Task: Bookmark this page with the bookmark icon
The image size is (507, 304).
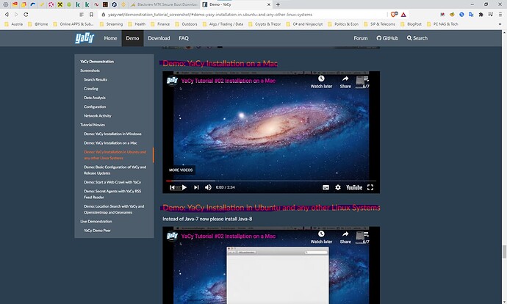Action: [x=92, y=15]
